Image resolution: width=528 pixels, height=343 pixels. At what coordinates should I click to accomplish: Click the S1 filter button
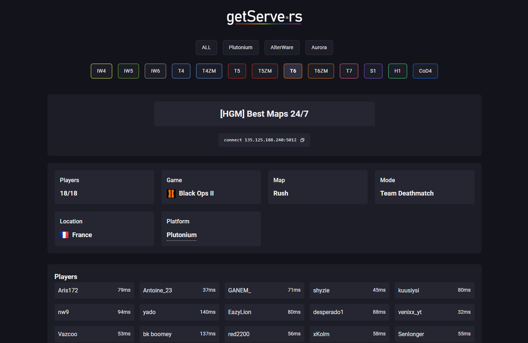[x=373, y=71]
